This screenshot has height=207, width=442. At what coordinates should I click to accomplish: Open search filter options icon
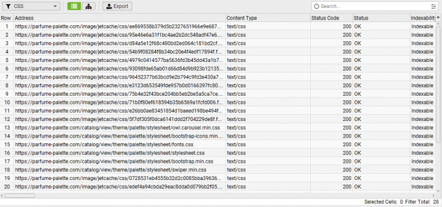tap(433, 6)
